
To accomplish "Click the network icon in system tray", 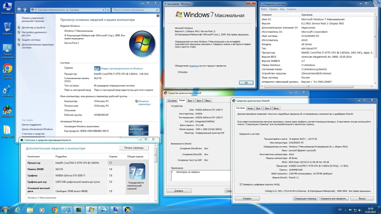I will coord(355,210).
